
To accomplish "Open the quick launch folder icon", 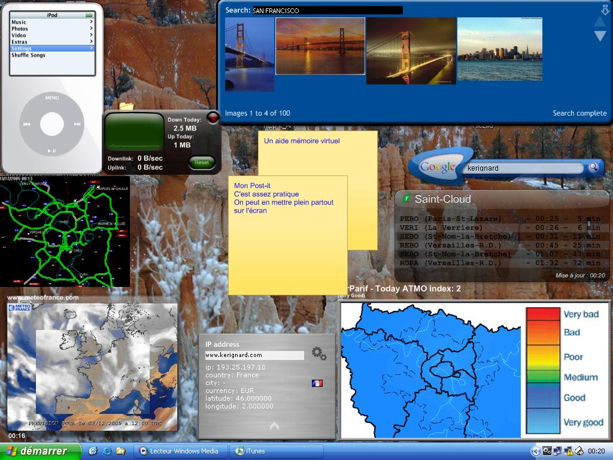I will point(121,451).
